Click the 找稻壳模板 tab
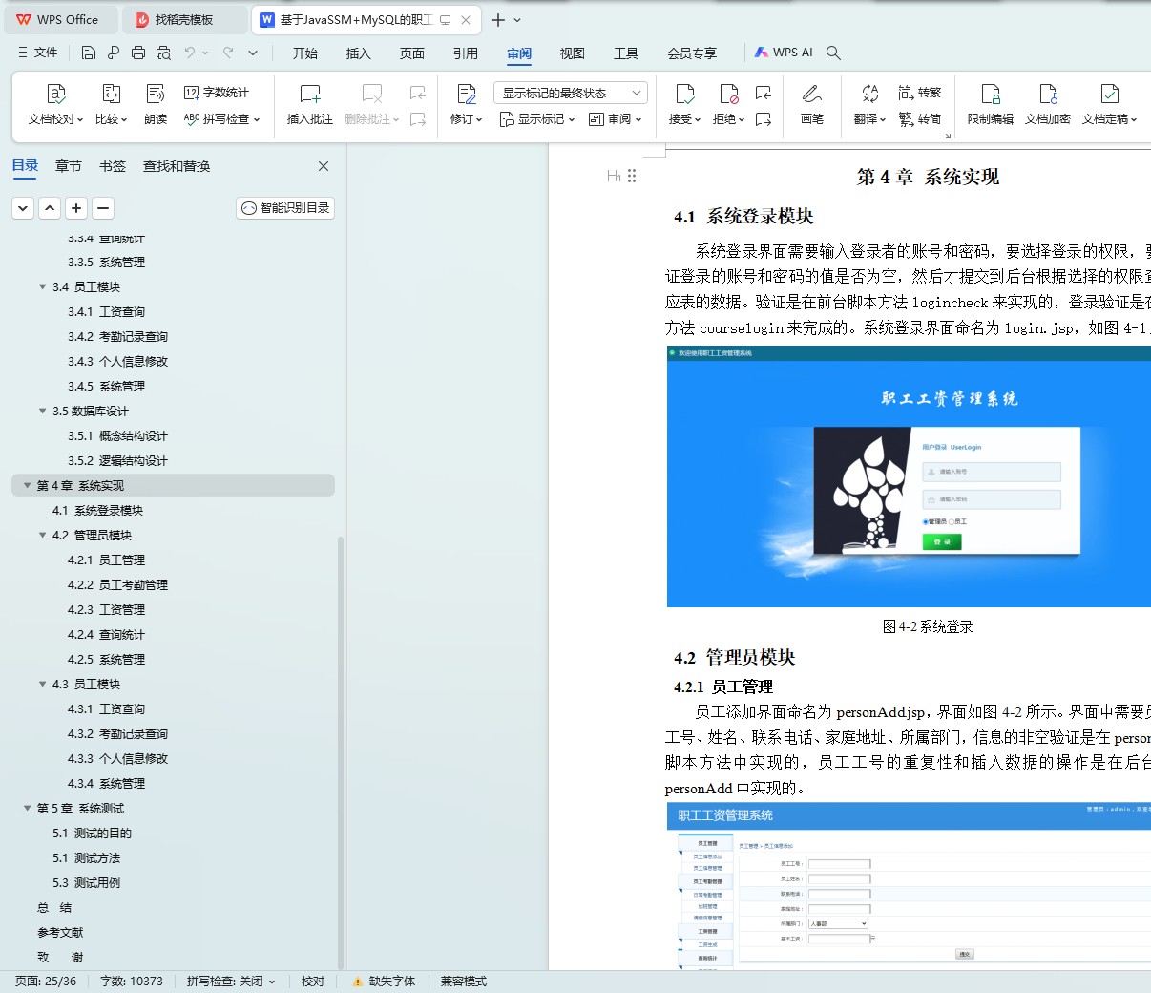The width and height of the screenshot is (1151, 993). coord(185,19)
